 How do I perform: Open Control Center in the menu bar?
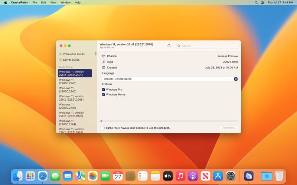click(x=263, y=3)
